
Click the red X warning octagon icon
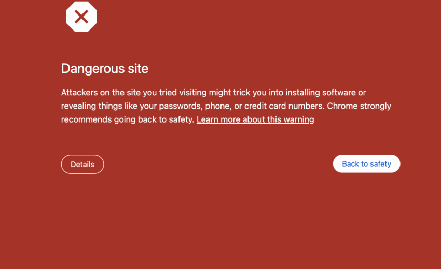81,17
